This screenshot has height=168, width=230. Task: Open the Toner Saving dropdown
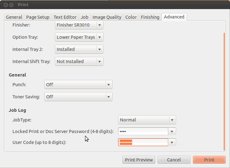point(78,97)
